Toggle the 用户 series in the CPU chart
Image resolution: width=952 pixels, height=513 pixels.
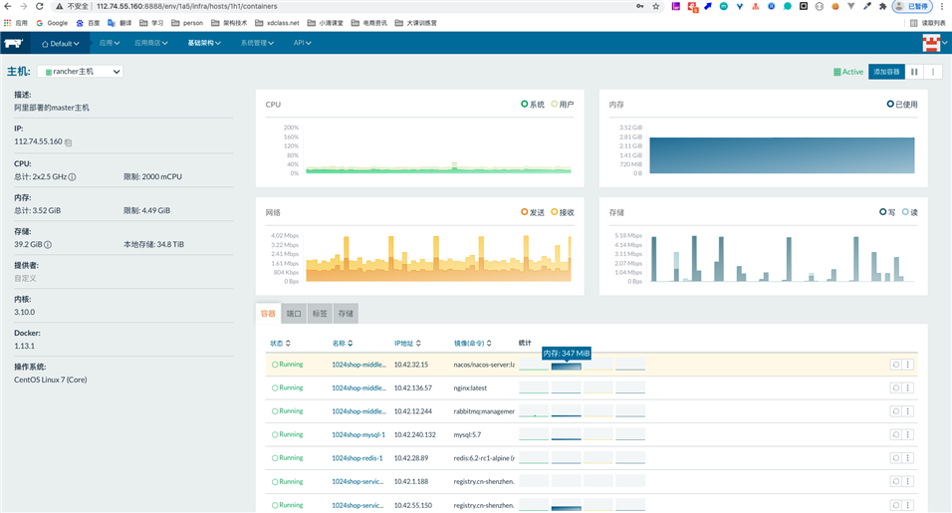point(563,105)
